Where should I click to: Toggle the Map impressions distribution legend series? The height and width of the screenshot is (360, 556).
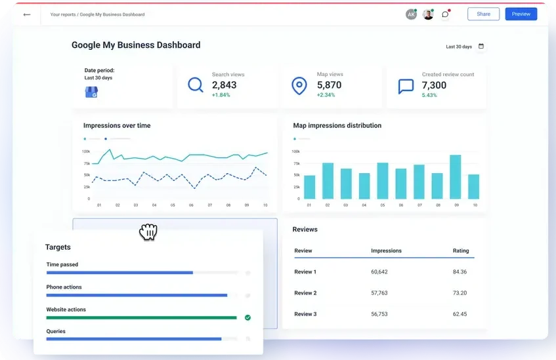(x=302, y=138)
